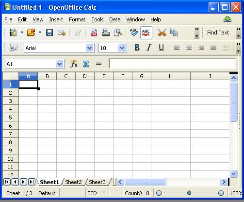Align cell contents right
244x202 pixels.
point(201,48)
